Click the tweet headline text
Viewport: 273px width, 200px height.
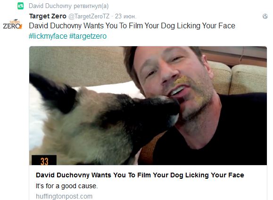132,26
